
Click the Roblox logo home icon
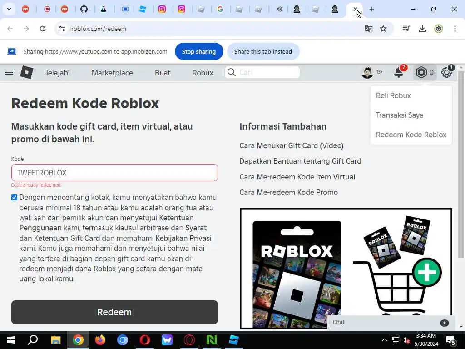26,72
